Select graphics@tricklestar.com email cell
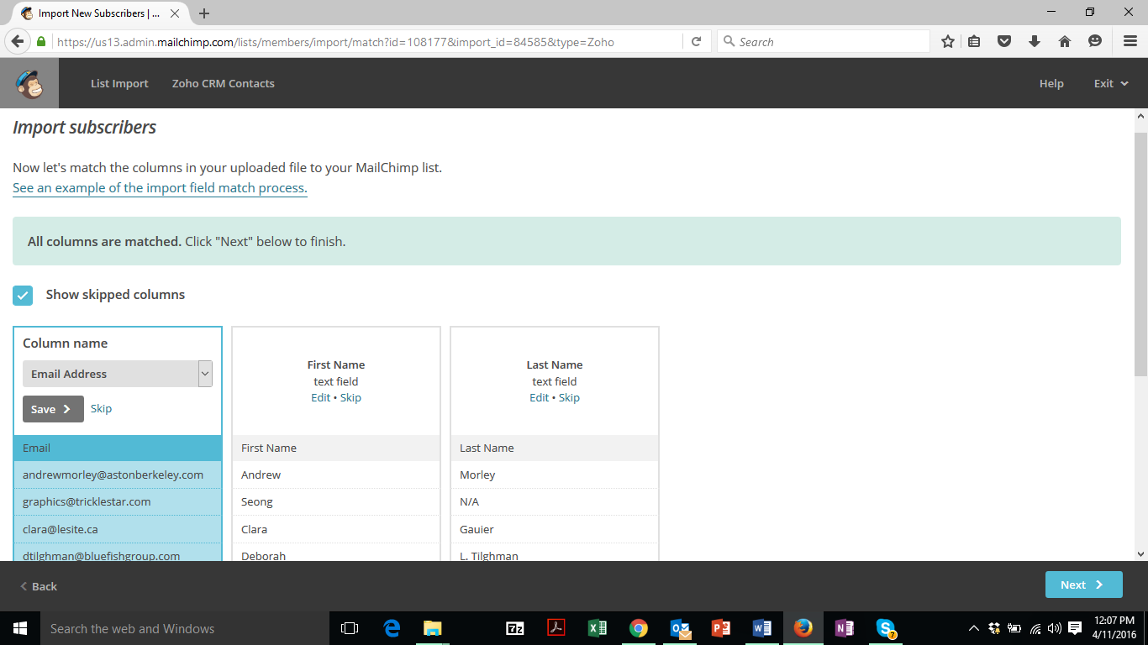 [x=118, y=501]
